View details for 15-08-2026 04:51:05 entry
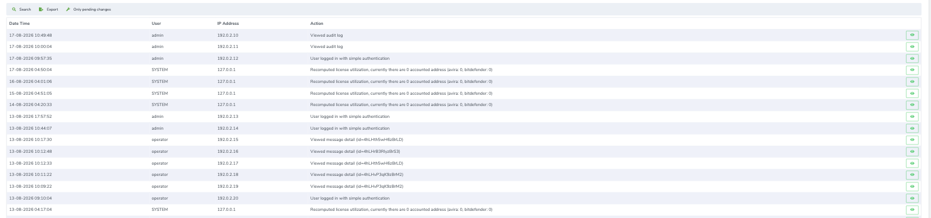The image size is (931, 218). click(x=912, y=94)
